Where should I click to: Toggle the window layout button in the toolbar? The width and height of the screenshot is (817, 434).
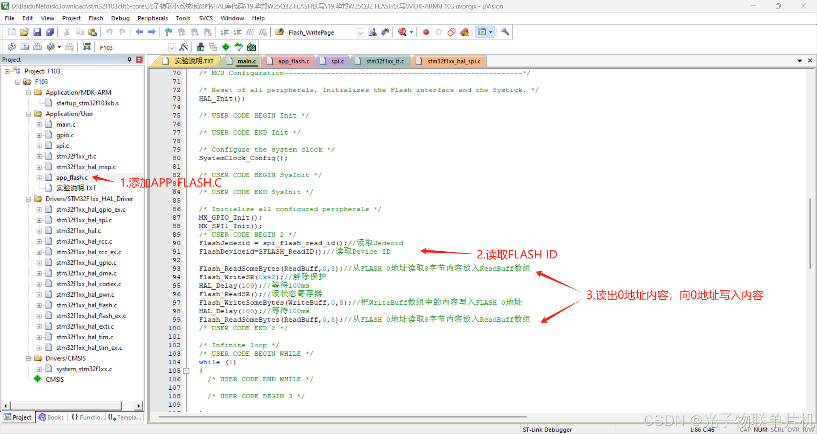tap(482, 32)
